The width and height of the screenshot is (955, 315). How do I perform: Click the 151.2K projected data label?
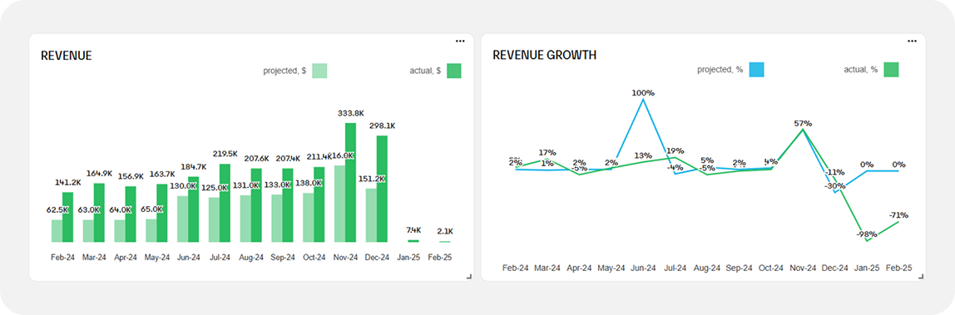[x=372, y=179]
